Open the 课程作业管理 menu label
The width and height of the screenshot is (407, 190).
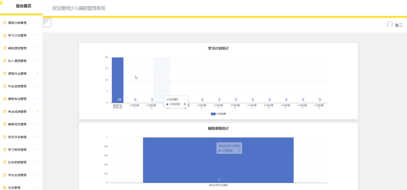[17, 74]
